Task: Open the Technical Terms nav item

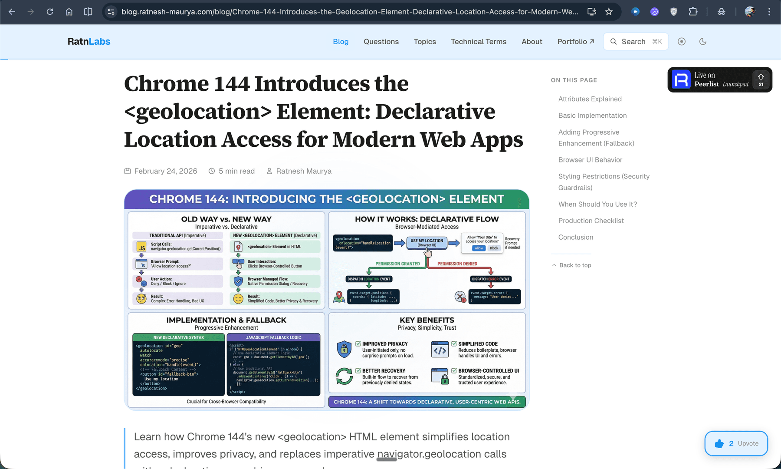Action: 479,42
